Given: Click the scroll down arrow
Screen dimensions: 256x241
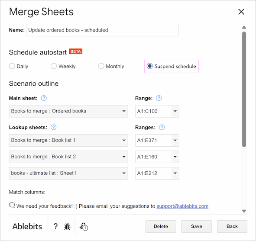Looking at the screenshot, I should tap(244, 211).
